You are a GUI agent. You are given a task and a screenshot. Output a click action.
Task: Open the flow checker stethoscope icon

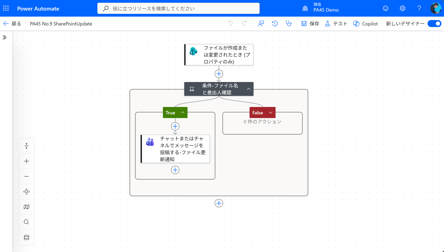(289, 24)
